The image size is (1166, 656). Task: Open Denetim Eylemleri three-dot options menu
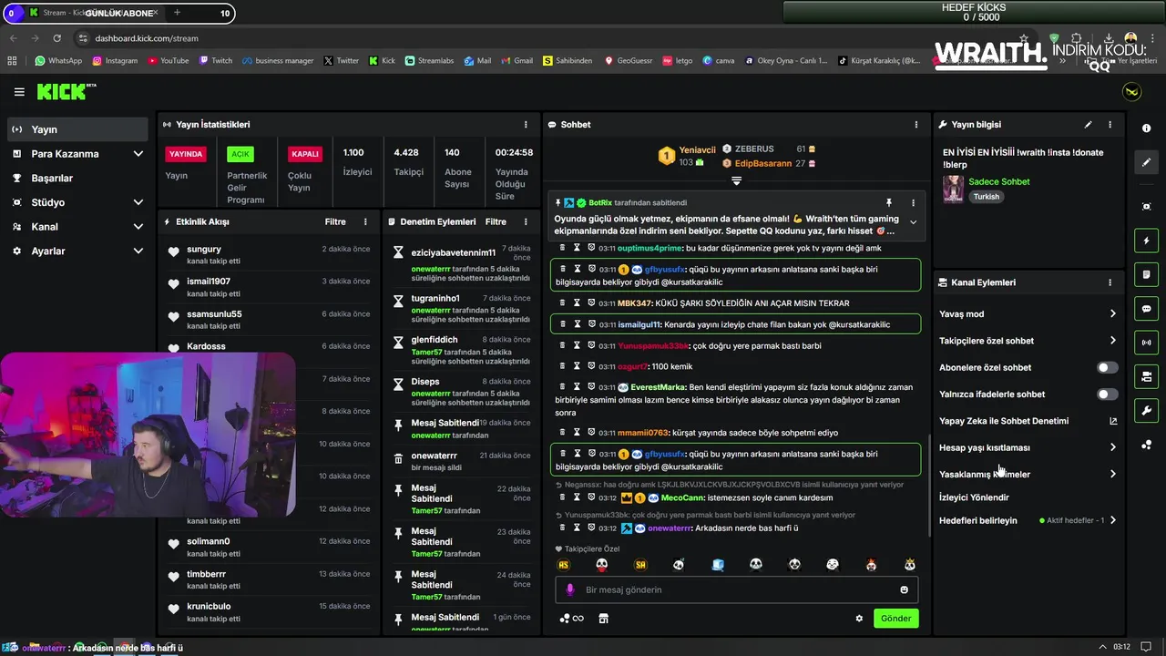point(526,221)
